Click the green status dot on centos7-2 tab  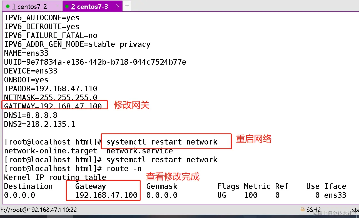[8, 6]
